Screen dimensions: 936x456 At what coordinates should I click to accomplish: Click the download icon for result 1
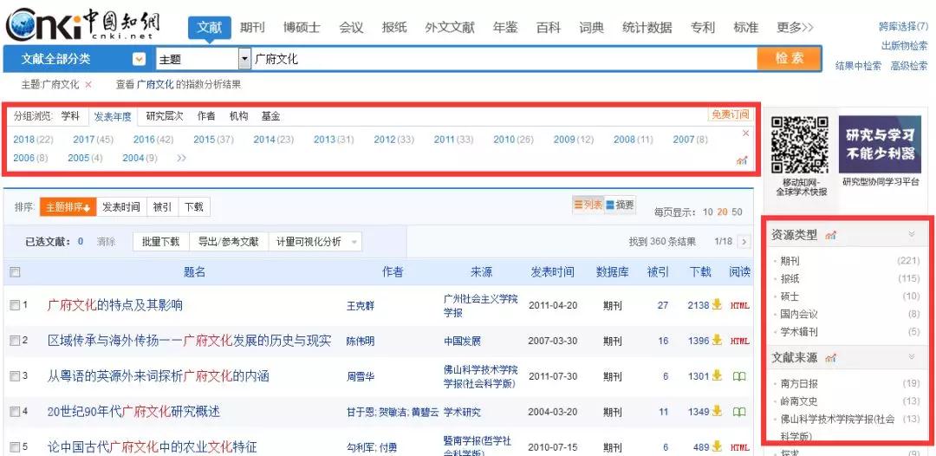(x=717, y=305)
